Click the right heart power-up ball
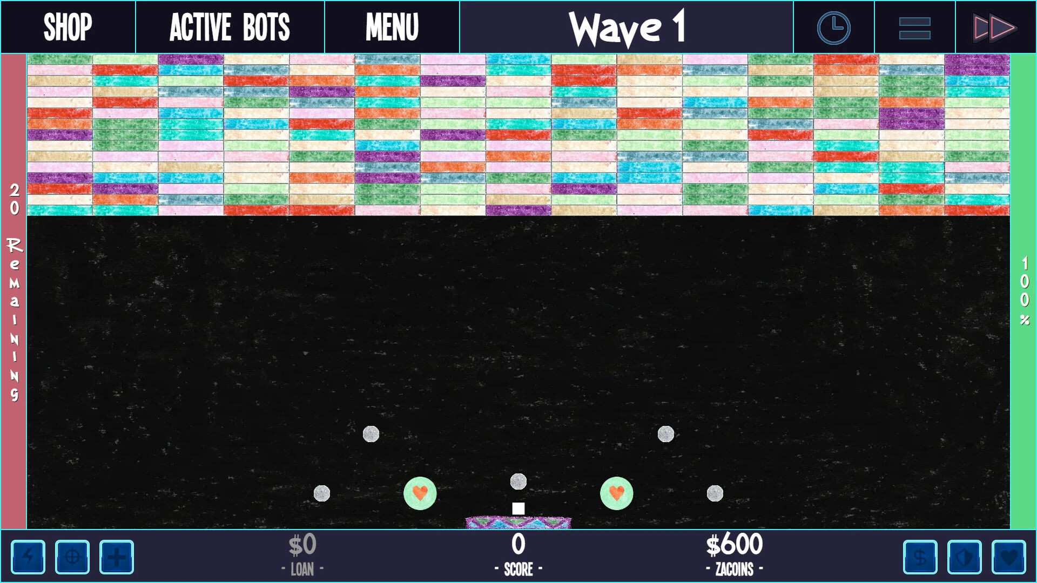This screenshot has width=1037, height=583. coord(615,491)
